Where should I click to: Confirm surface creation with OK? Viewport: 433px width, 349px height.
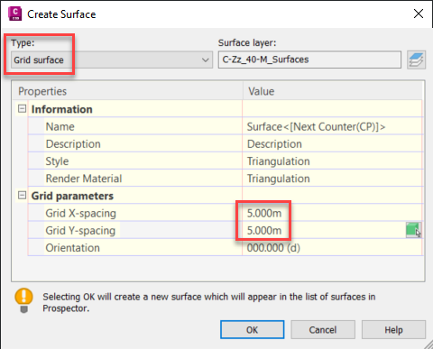252,330
